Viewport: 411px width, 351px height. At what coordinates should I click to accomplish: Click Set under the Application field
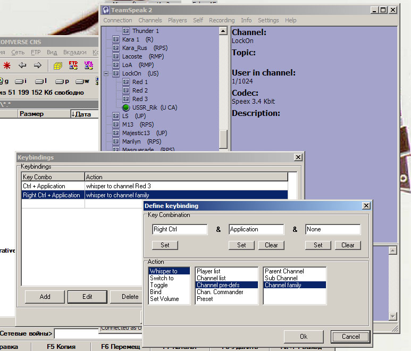coord(241,245)
